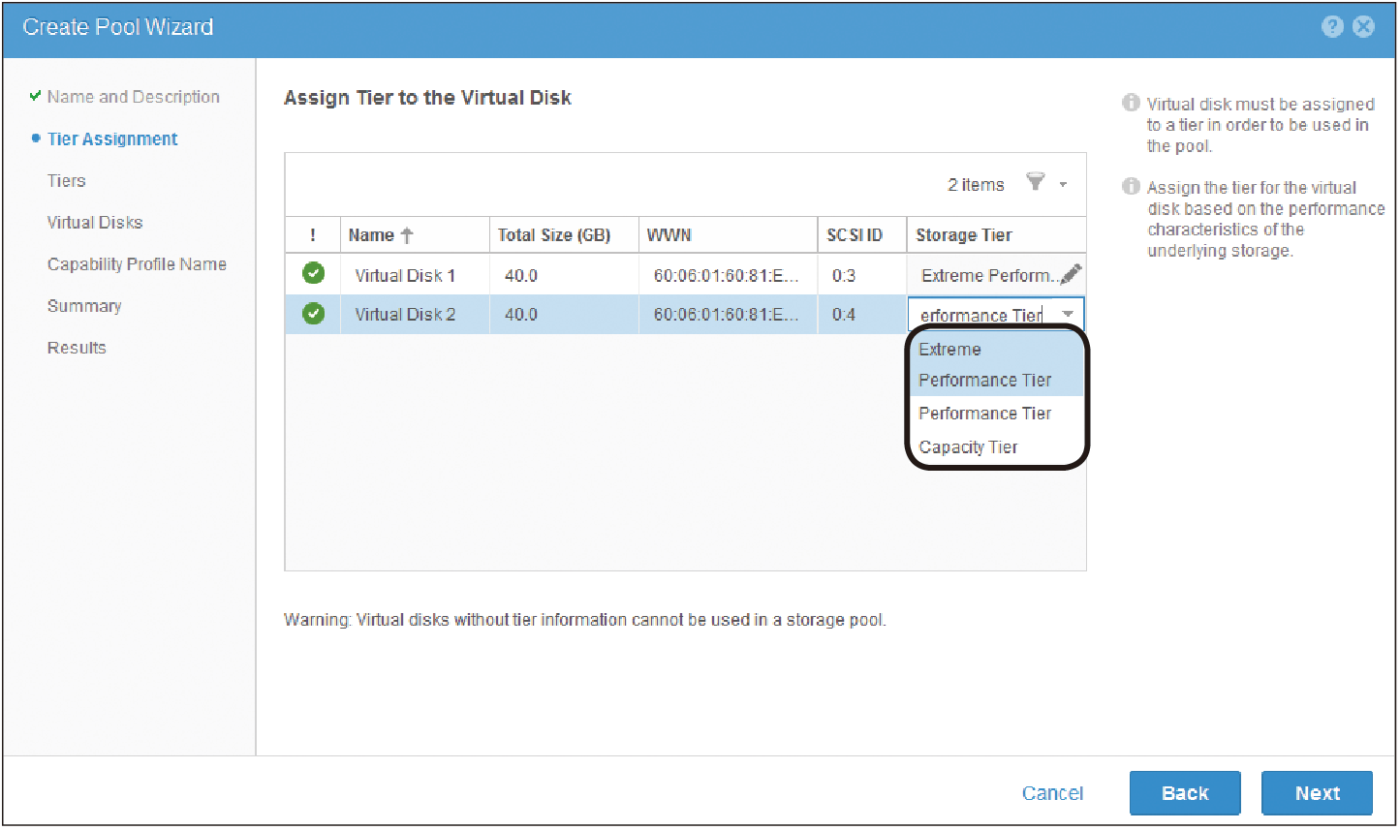Choose Performance Tier from the dropdown list
1400x830 pixels.
996,414
